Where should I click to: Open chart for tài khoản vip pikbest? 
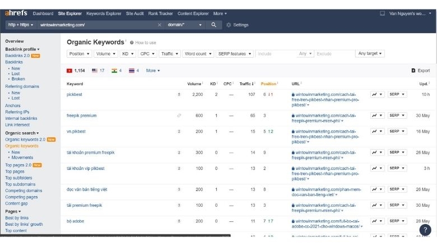(377, 168)
